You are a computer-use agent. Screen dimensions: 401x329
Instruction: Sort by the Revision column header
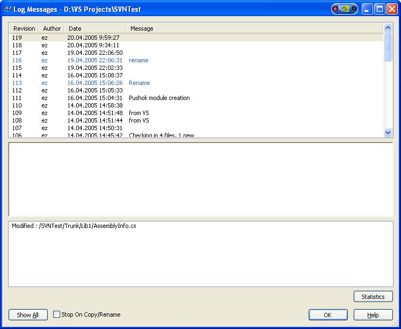(24, 28)
